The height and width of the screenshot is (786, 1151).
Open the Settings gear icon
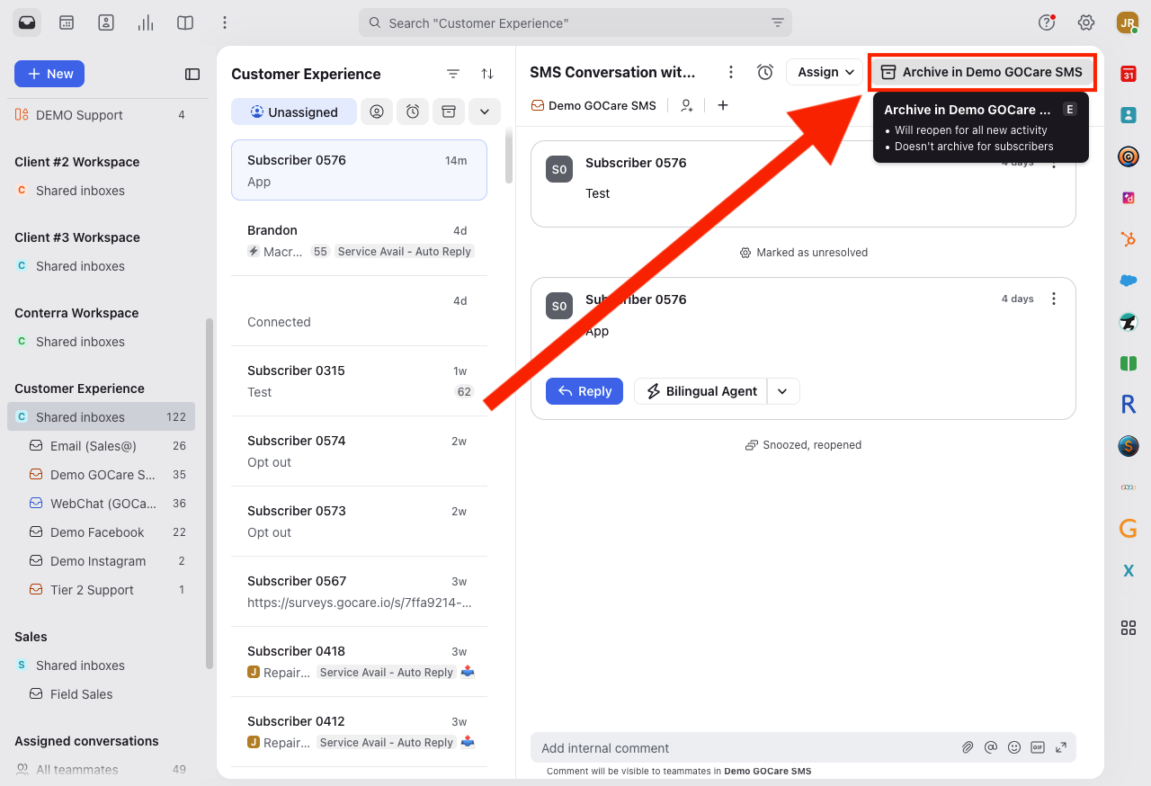(1086, 22)
